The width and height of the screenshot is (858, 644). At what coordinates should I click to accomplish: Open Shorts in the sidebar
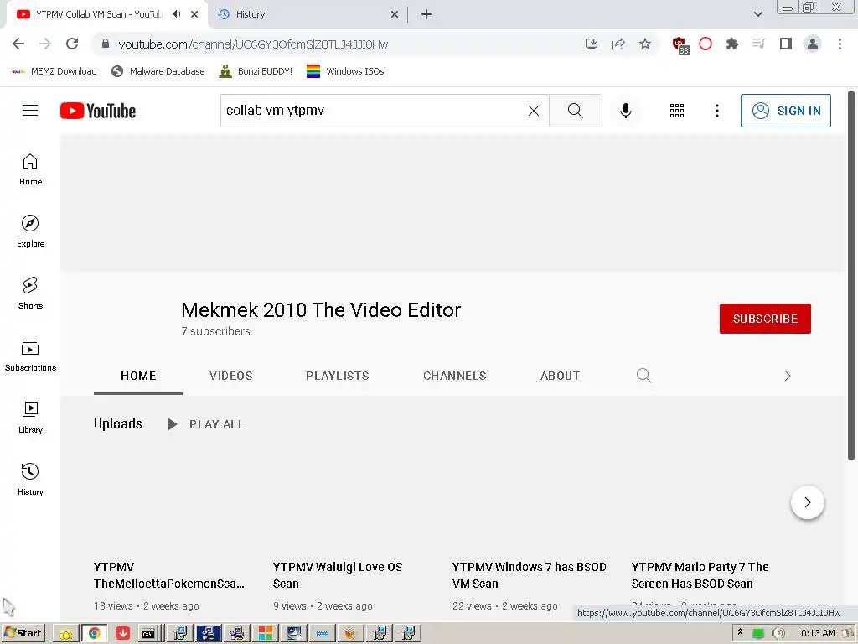(31, 293)
